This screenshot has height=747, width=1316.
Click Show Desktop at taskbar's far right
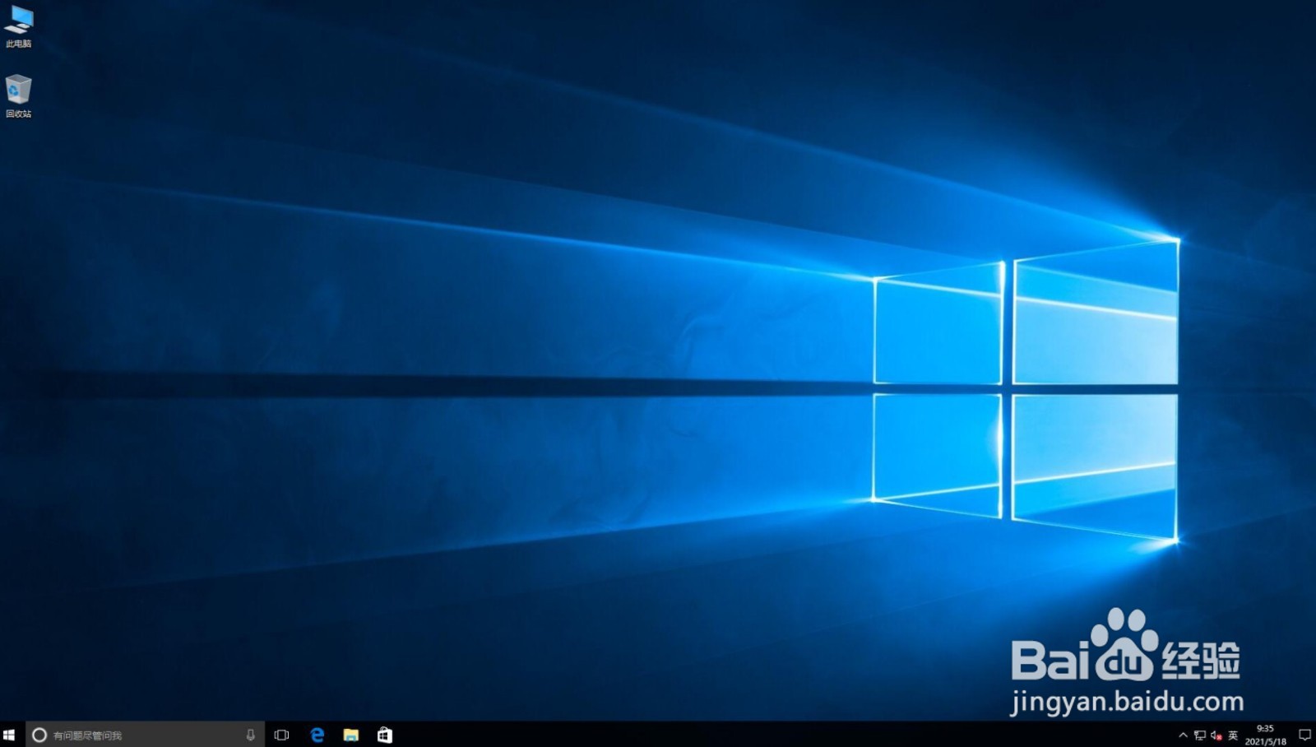click(x=1314, y=735)
